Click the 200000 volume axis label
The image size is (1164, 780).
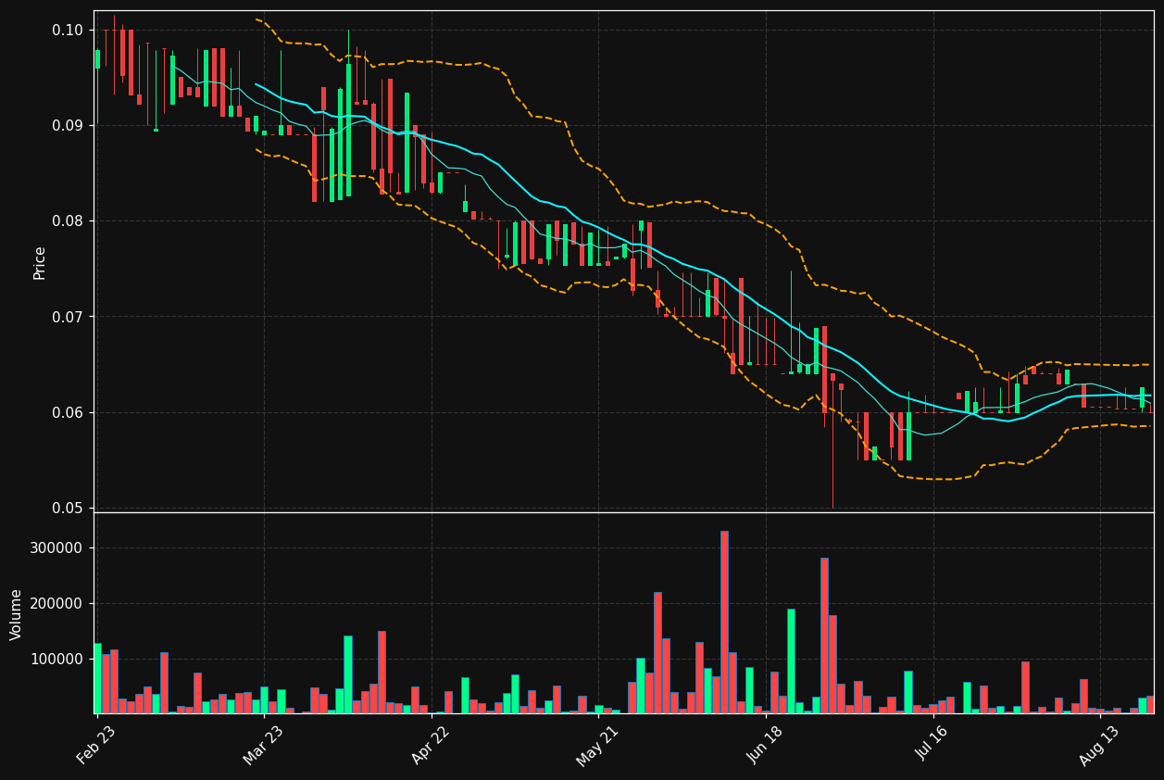[x=57, y=603]
